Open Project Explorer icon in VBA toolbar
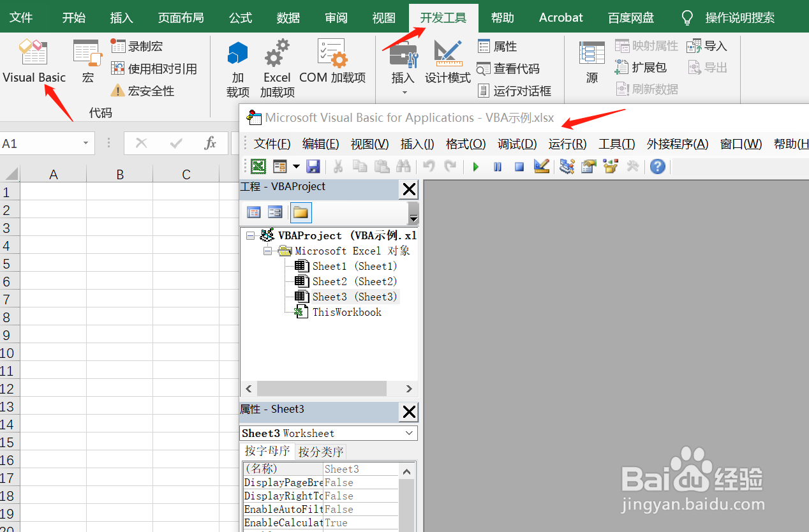Viewport: 809px width, 532px height. [567, 166]
